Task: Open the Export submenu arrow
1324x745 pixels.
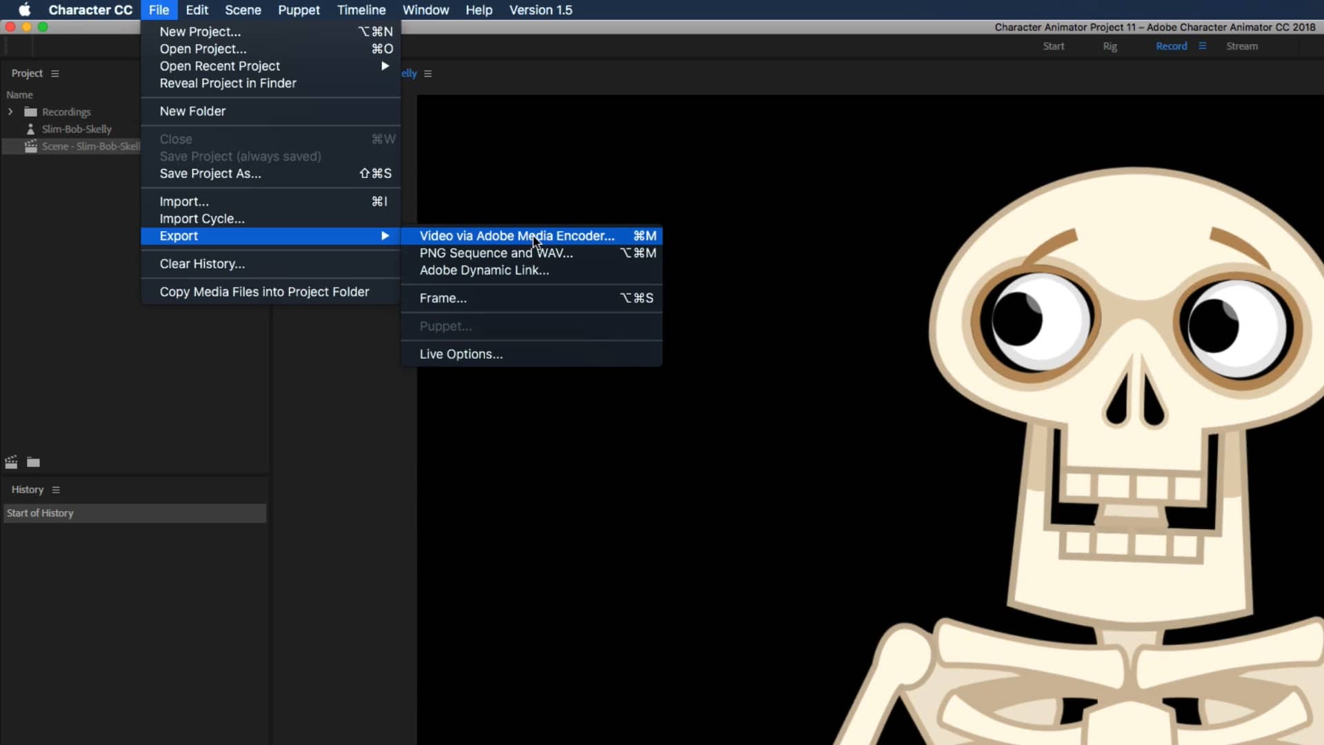Action: point(385,236)
